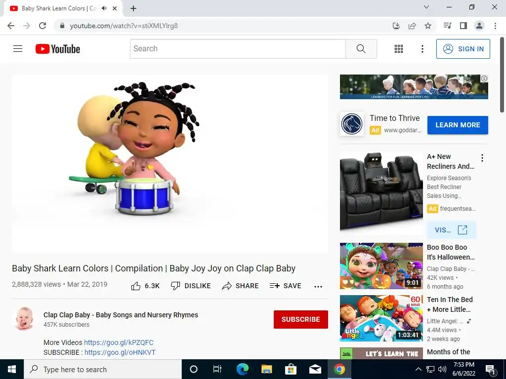This screenshot has width=506, height=379.
Task: Click the DISLIKE thumbs-down button
Action: coord(191,286)
